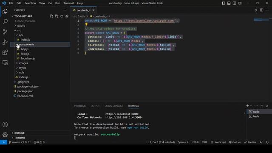Expand the node_modules folder

[x=40, y=21]
